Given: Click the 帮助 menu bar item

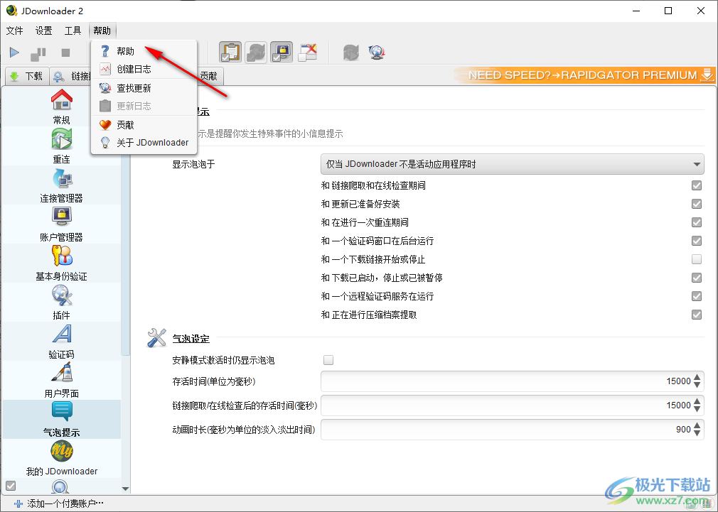Looking at the screenshot, I should (102, 31).
